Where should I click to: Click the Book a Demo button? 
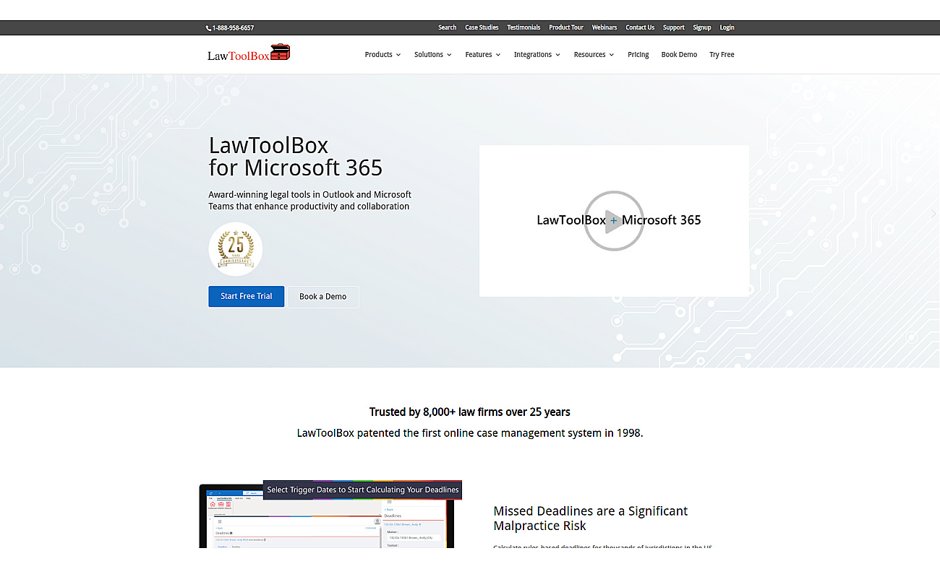pos(322,297)
